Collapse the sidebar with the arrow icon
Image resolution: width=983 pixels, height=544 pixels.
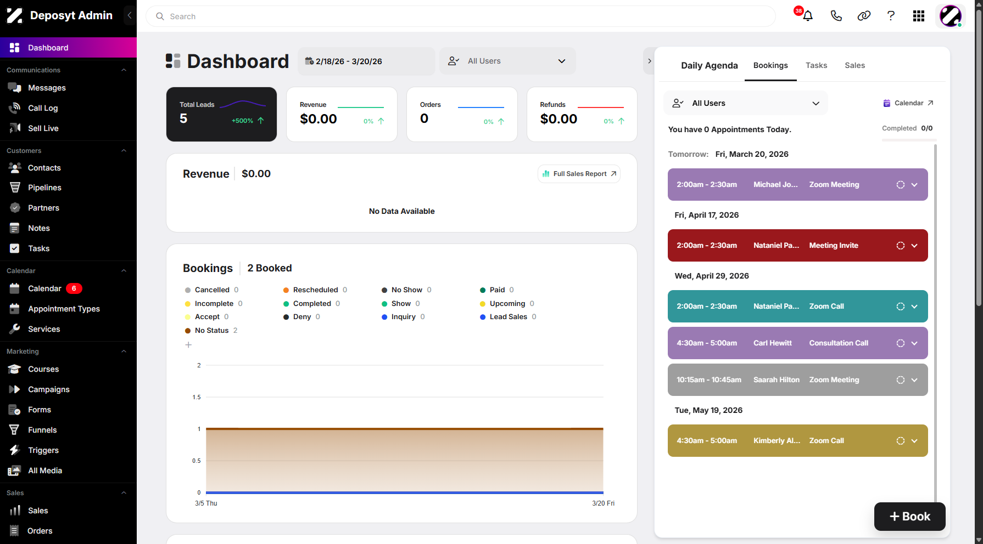(130, 15)
